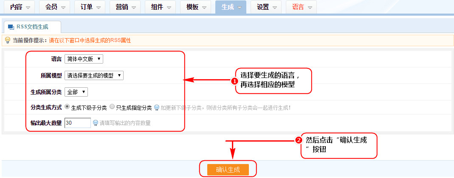
Task: Click the monitor icon on RSS文档生成 tab
Action: [11, 27]
